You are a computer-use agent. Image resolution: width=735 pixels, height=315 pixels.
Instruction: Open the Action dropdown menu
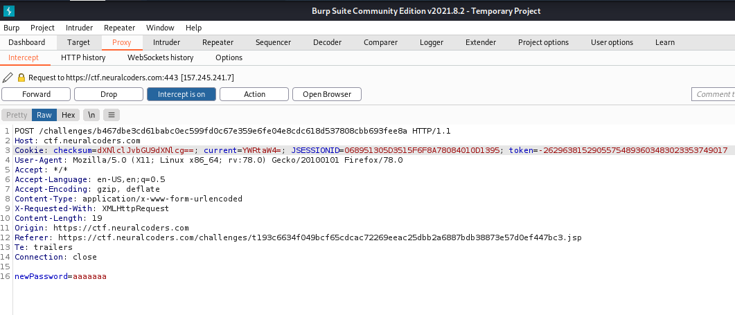click(x=254, y=94)
